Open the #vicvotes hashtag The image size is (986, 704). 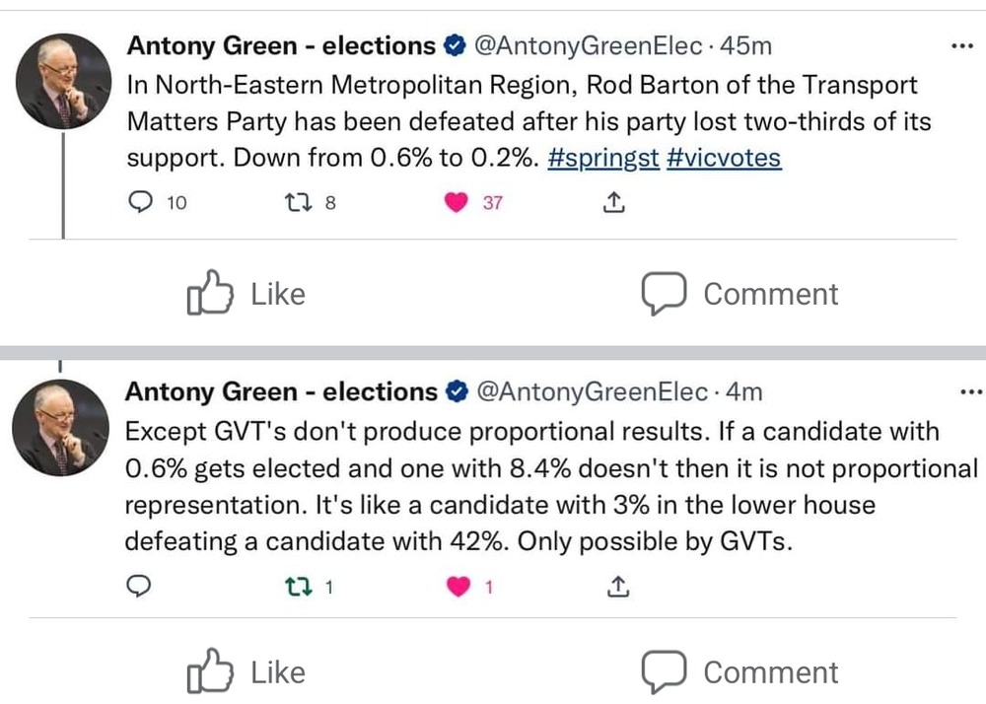[724, 159]
